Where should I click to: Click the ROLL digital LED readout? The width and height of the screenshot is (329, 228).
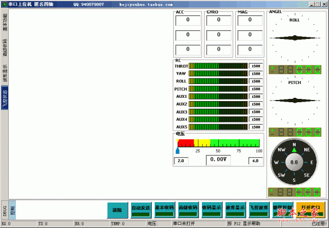coord(295,70)
